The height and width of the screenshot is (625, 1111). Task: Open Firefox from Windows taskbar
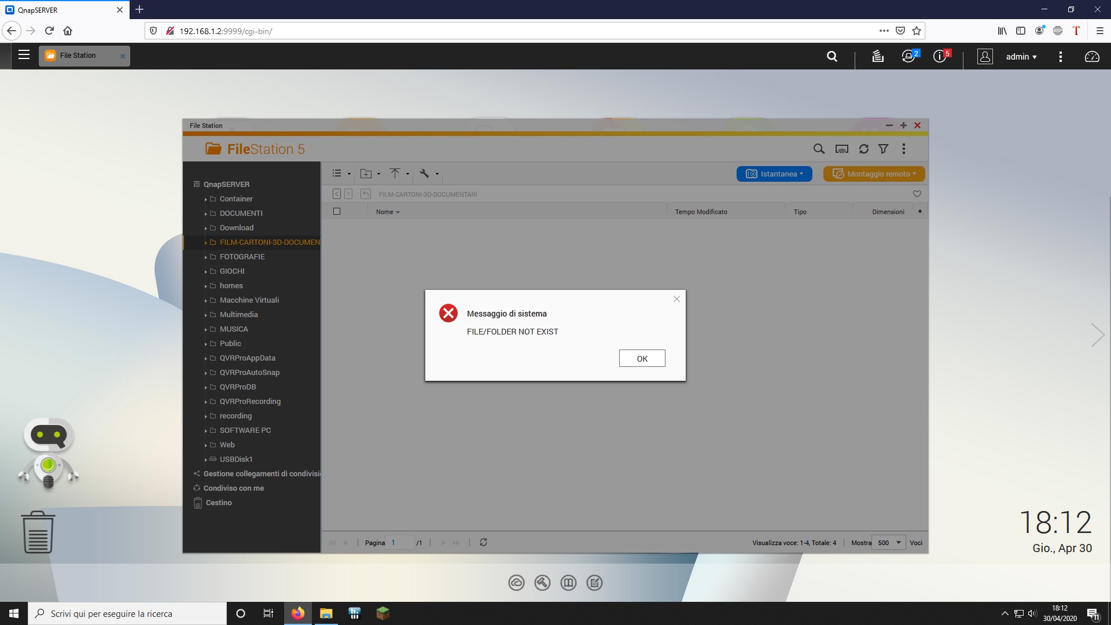point(298,613)
